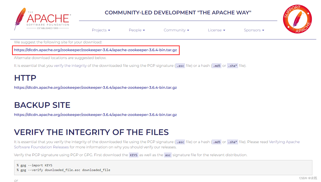Click the 'asc' code label before 'signature file'
The width and height of the screenshot is (321, 182).
(168, 155)
